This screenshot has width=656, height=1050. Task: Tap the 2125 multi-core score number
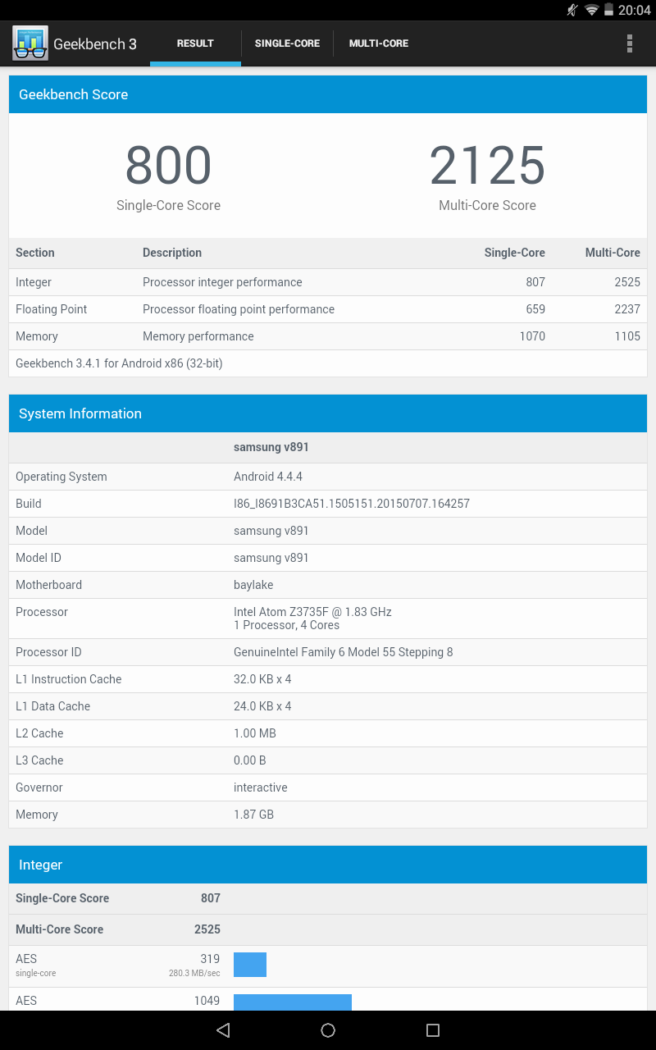tap(487, 166)
